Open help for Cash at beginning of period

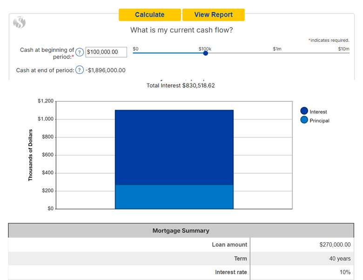(80, 52)
